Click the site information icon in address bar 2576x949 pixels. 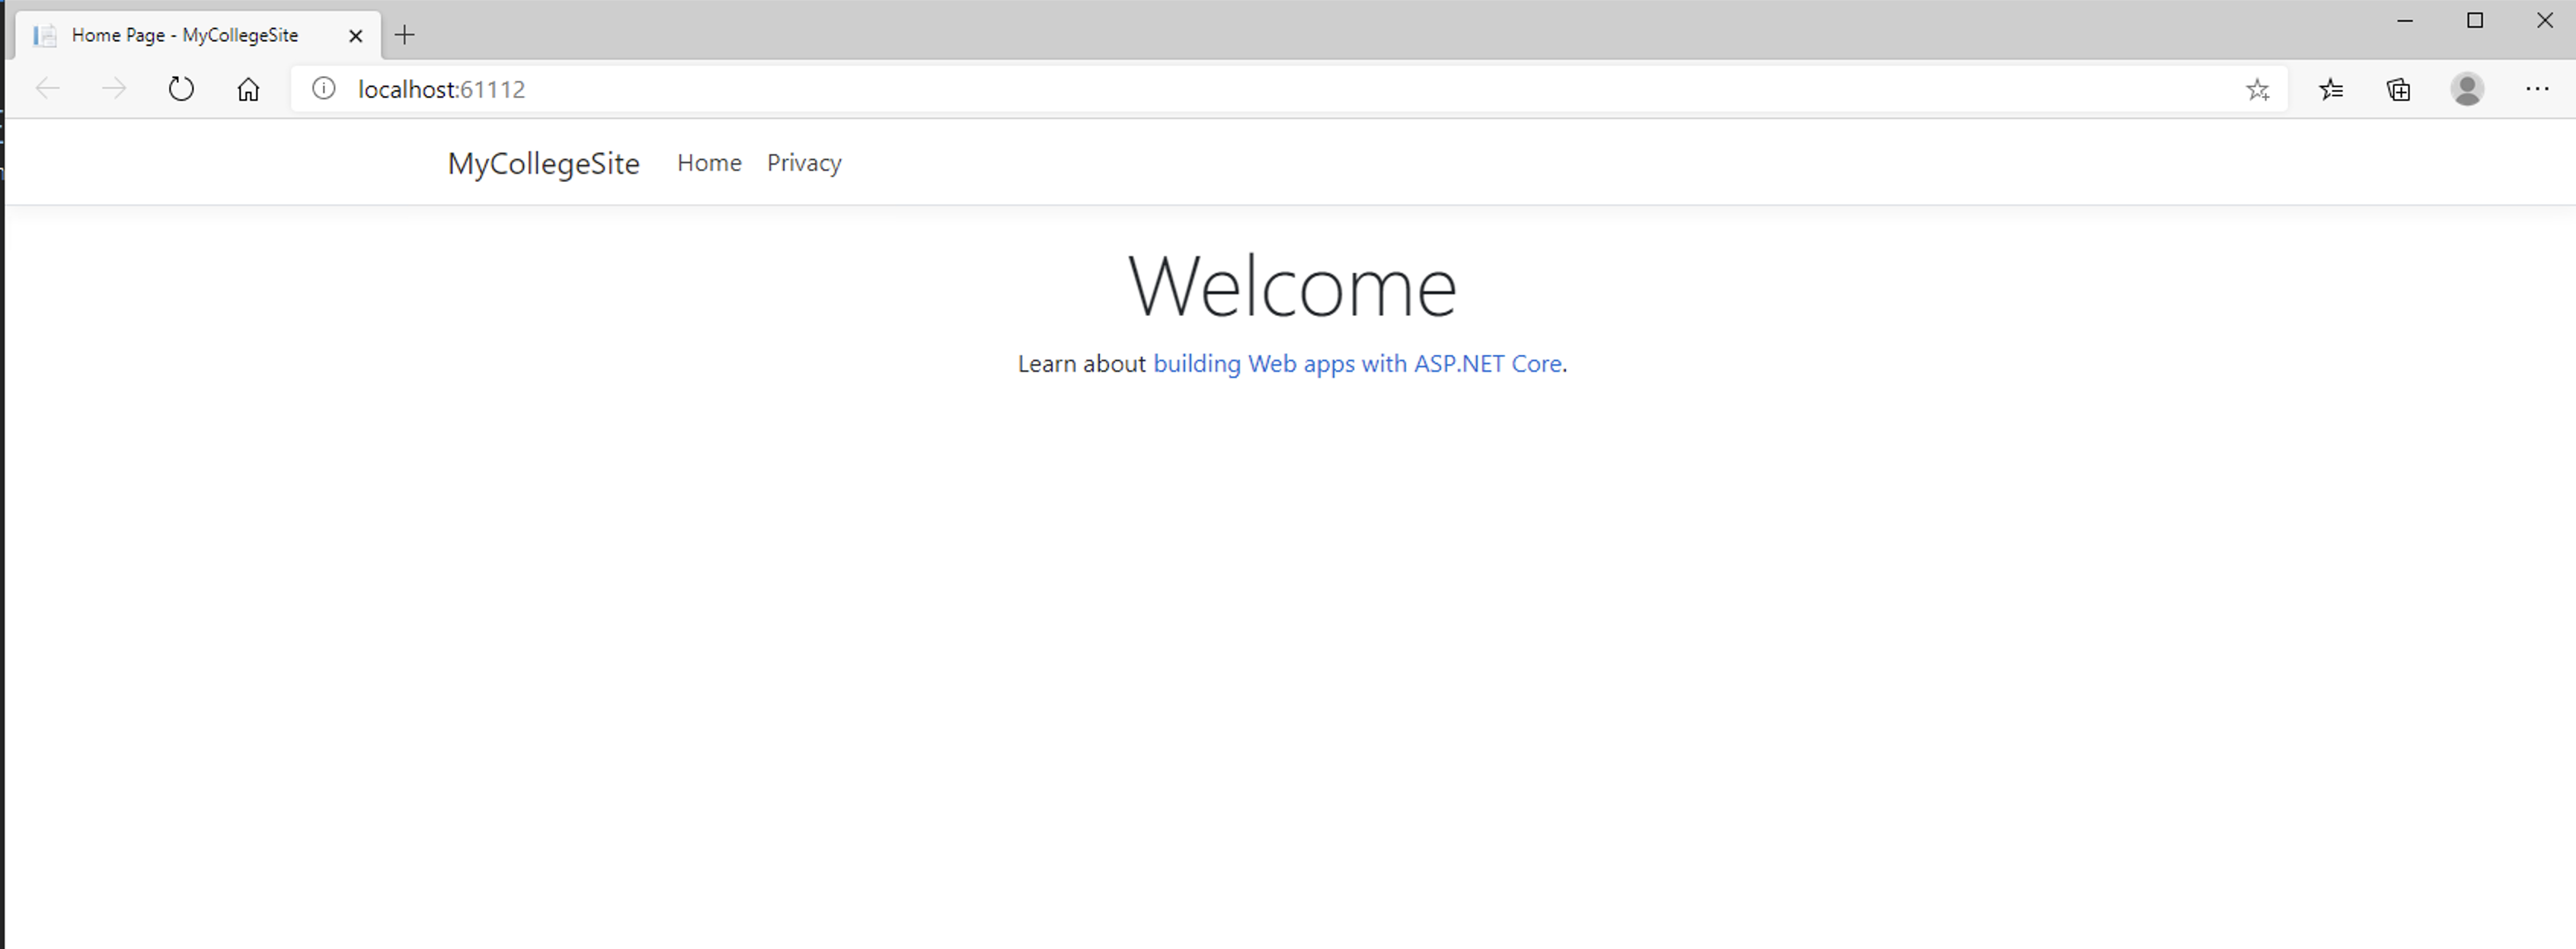(323, 88)
